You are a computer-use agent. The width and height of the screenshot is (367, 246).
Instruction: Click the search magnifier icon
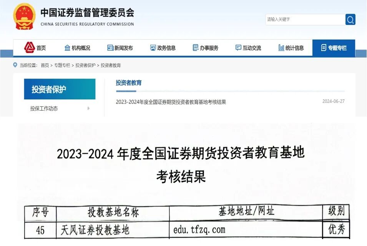click(350, 19)
